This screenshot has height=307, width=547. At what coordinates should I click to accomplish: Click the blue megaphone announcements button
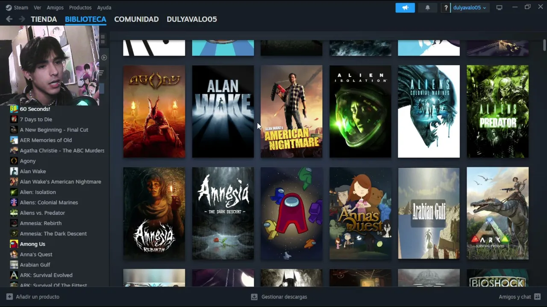[x=405, y=8]
